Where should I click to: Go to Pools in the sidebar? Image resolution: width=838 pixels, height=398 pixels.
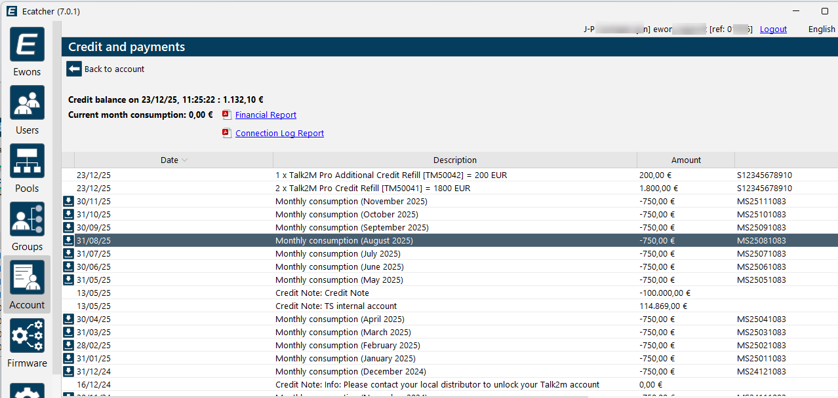[x=27, y=162]
